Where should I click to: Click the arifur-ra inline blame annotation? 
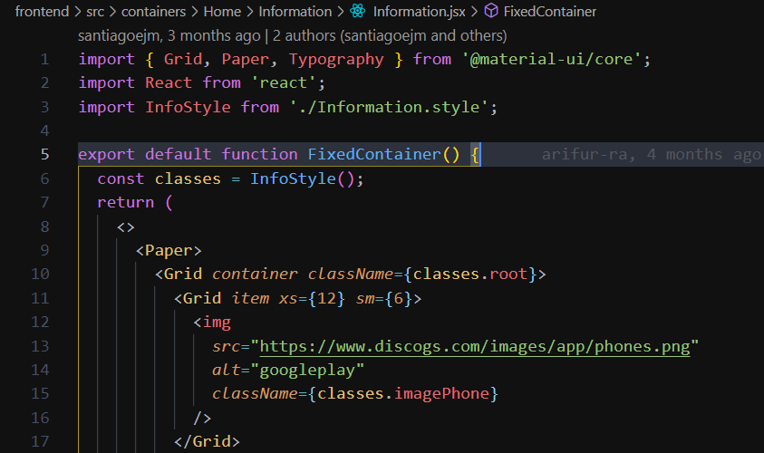(652, 154)
